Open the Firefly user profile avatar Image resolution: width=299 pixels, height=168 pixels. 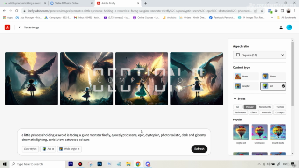click(x=289, y=28)
